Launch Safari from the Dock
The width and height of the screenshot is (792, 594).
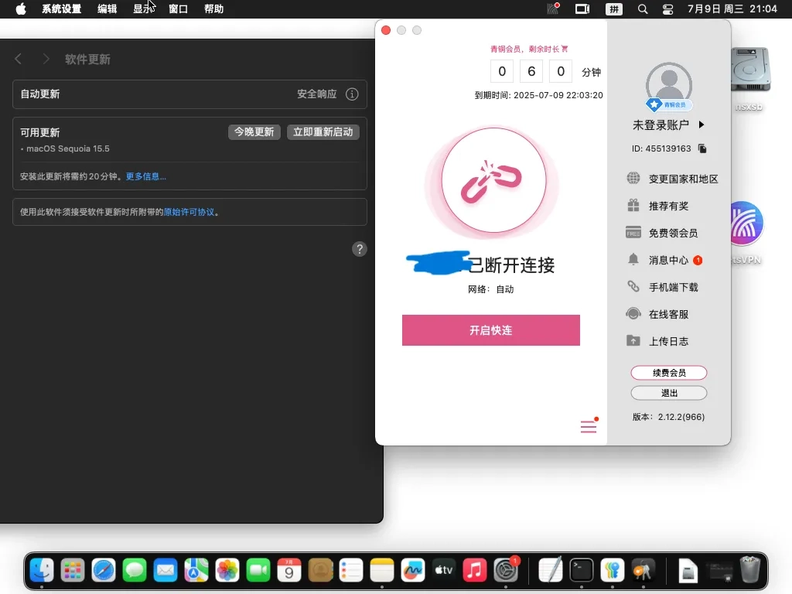tap(104, 571)
